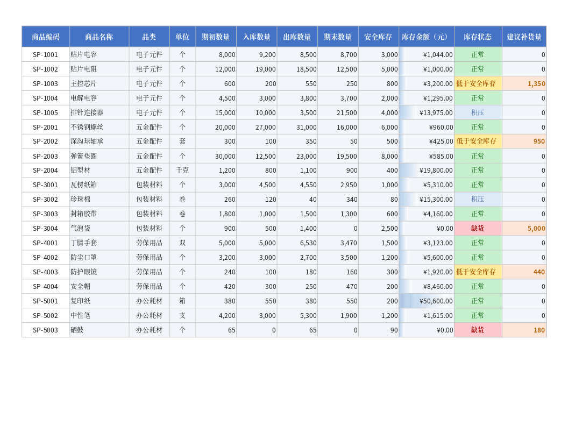Select 积压 status for 排针连接器

478,112
